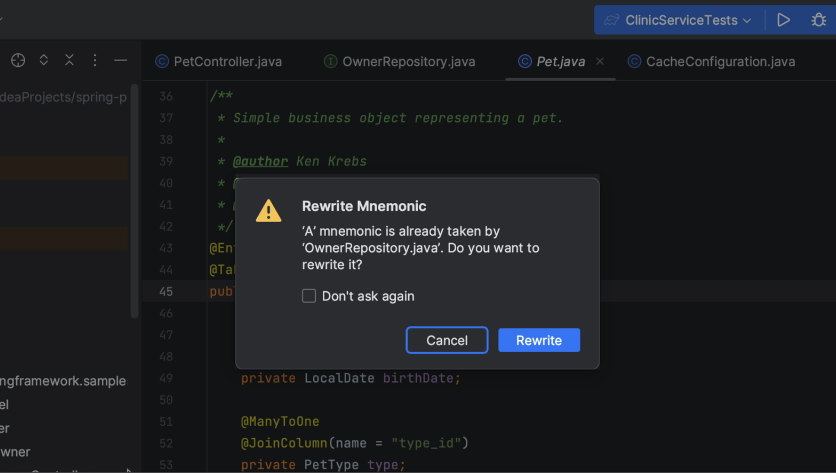
Task: Click the interface icon on OwnerRepository.java tab
Action: tap(330, 62)
